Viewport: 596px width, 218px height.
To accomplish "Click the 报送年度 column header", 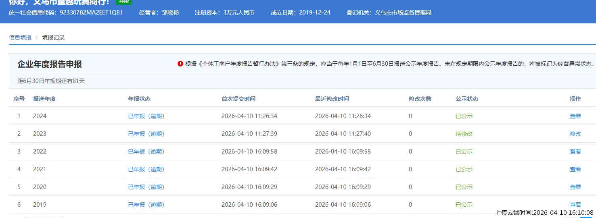I will click(44, 99).
